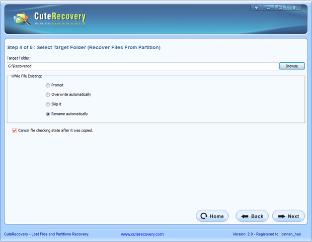Proceed with the Next button
This screenshot has width=312, height=242.
[288, 216]
